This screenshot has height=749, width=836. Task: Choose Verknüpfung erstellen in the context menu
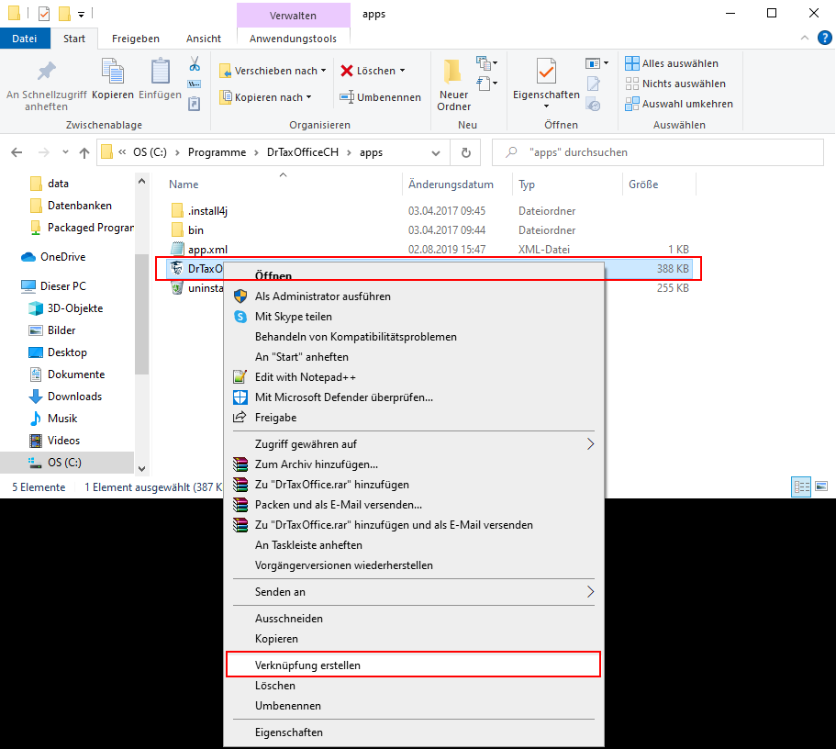[414, 665]
